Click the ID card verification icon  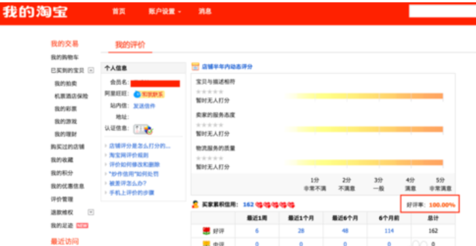point(139,129)
